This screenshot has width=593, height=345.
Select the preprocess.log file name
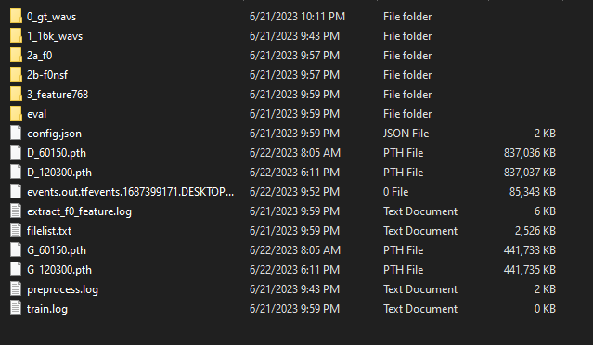[62, 289]
